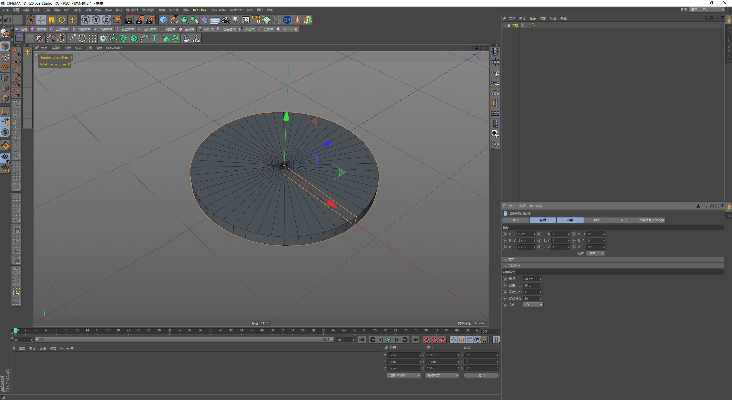Add a cube primitive object
The width and height of the screenshot is (732, 400).
(x=163, y=20)
